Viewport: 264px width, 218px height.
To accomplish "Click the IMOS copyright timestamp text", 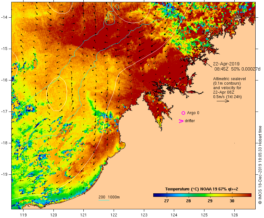I will (x=260, y=165).
